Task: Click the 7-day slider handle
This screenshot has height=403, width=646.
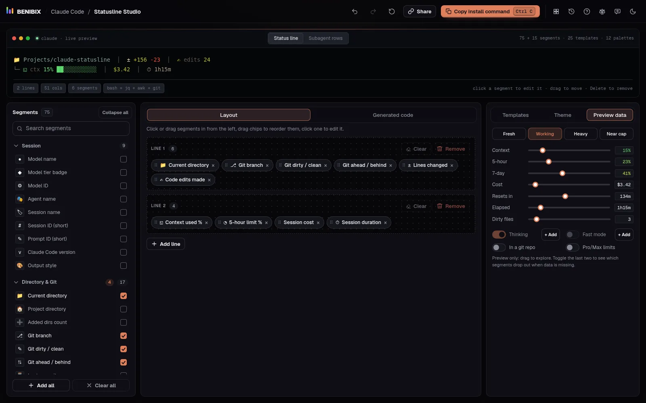Action: point(562,173)
